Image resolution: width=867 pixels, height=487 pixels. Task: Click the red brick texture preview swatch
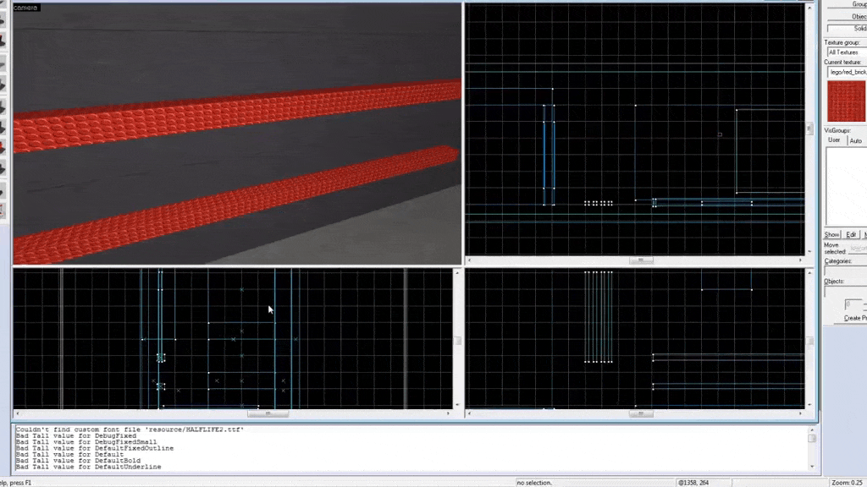tap(846, 101)
